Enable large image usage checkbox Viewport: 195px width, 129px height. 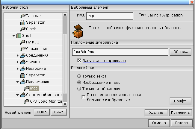click(84, 97)
